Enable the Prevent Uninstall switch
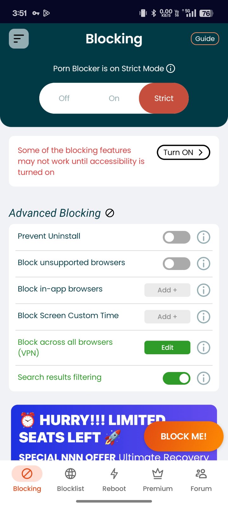228x507 pixels. pyautogui.click(x=177, y=237)
